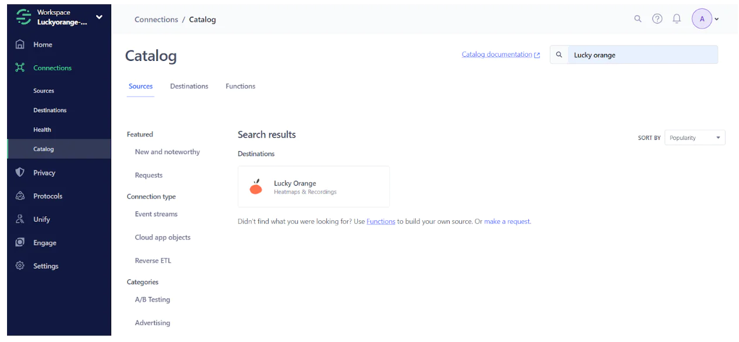Open Catalog documentation
Viewport: 739px width, 342px height.
(x=497, y=54)
